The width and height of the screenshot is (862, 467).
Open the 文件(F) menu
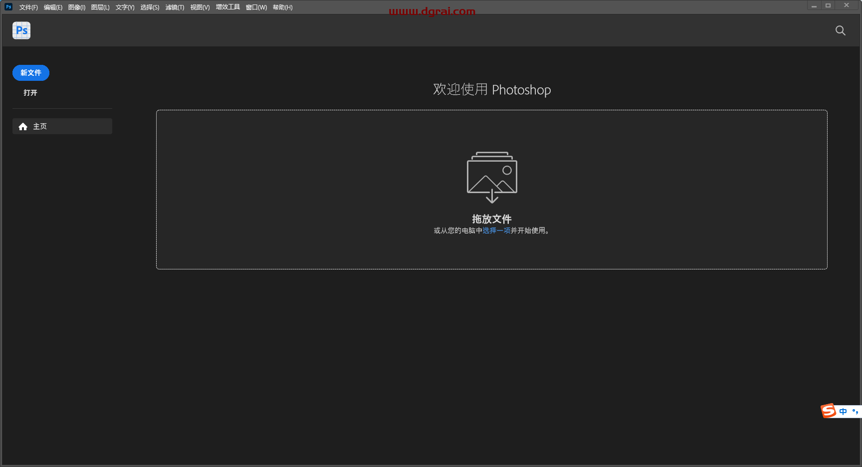coord(28,7)
